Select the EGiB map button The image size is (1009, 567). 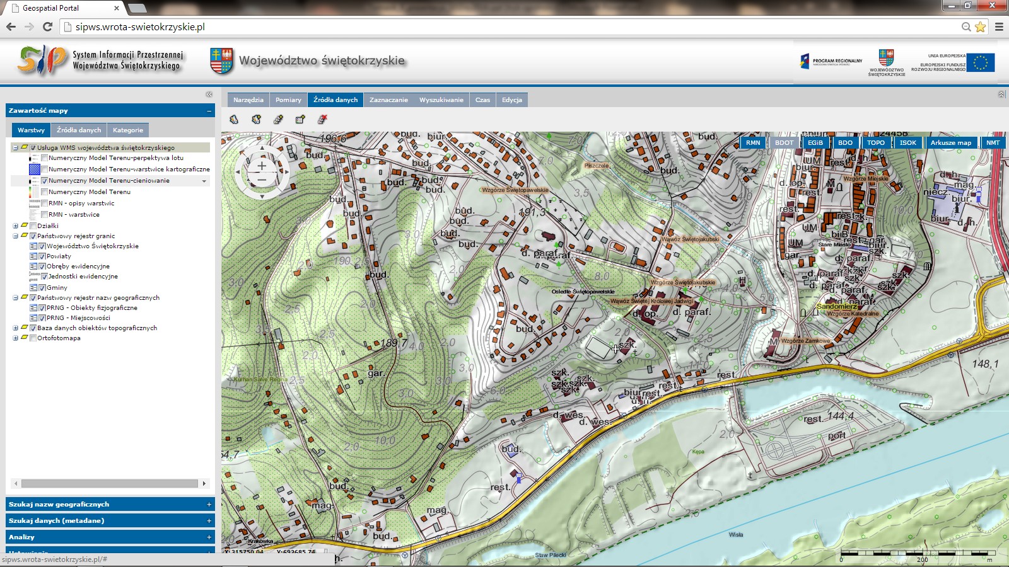(815, 143)
